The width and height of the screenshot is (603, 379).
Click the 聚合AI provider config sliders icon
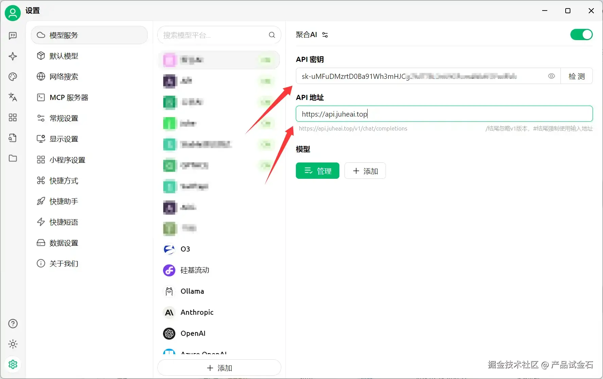tap(325, 35)
